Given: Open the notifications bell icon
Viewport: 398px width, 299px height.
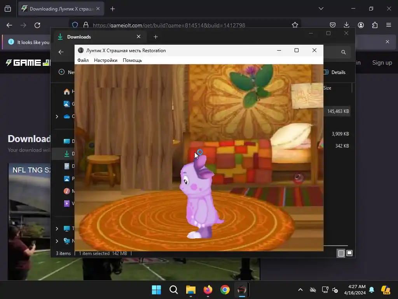Looking at the screenshot, I should coord(372,290).
